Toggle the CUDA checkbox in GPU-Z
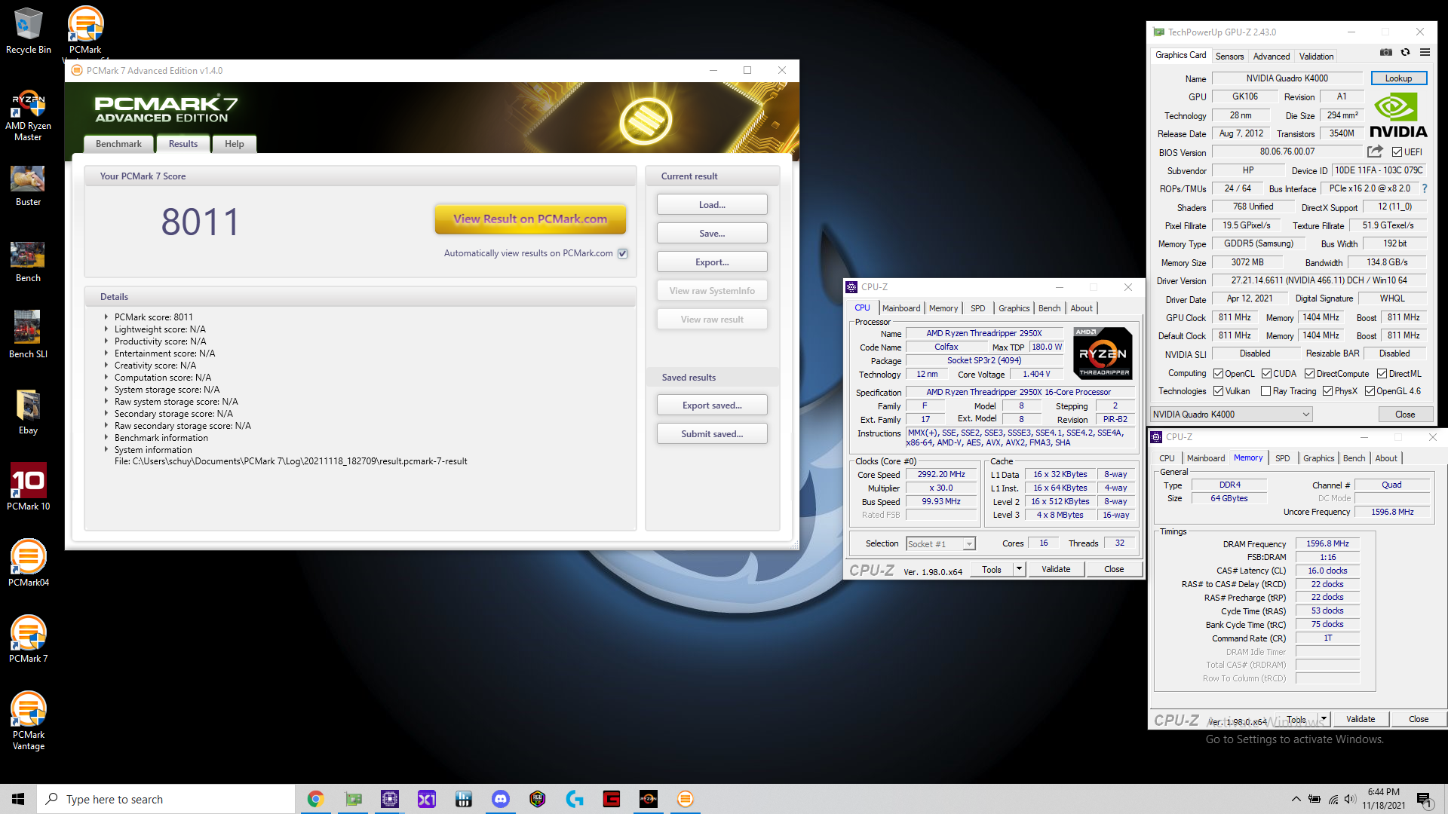The image size is (1448, 814). pos(1266,374)
